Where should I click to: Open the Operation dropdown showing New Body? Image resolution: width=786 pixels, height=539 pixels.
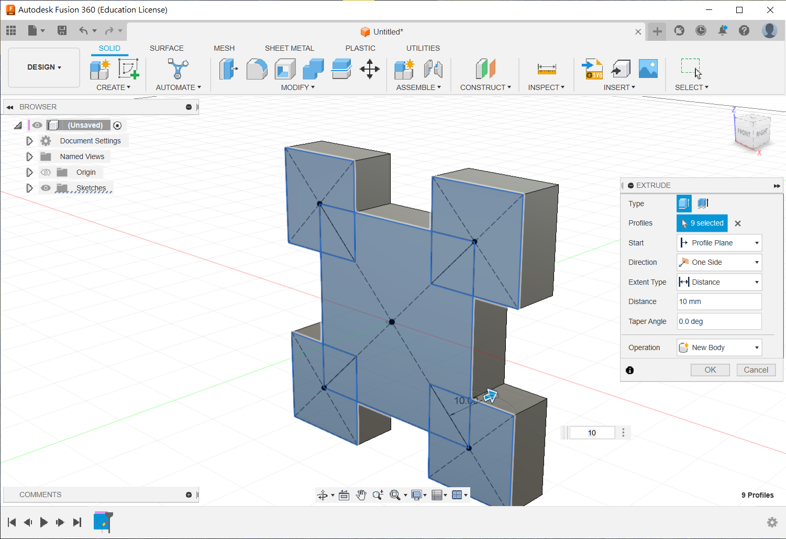point(719,347)
